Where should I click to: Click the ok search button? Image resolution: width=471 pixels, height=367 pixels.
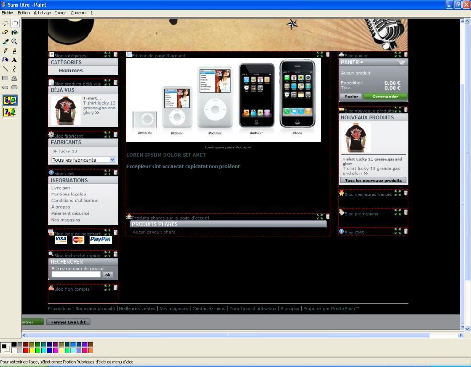pos(108,275)
